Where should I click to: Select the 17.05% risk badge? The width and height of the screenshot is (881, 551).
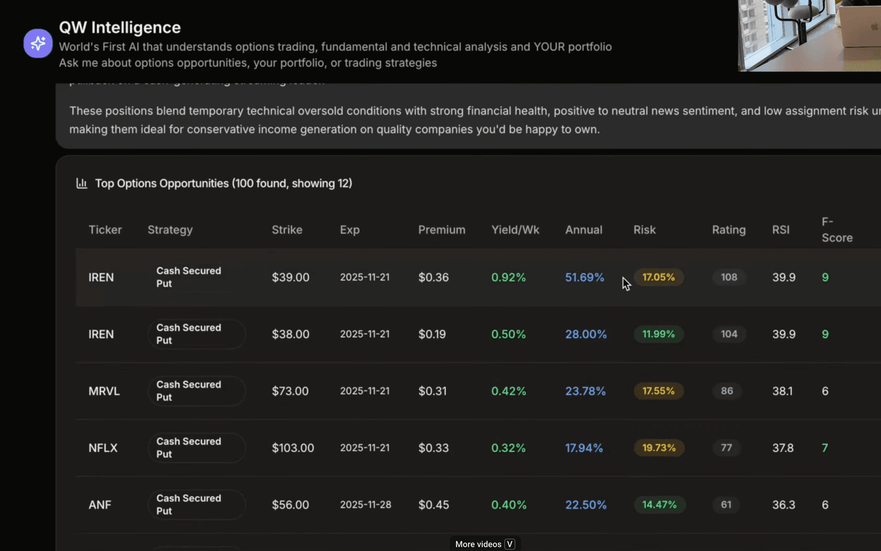(659, 277)
